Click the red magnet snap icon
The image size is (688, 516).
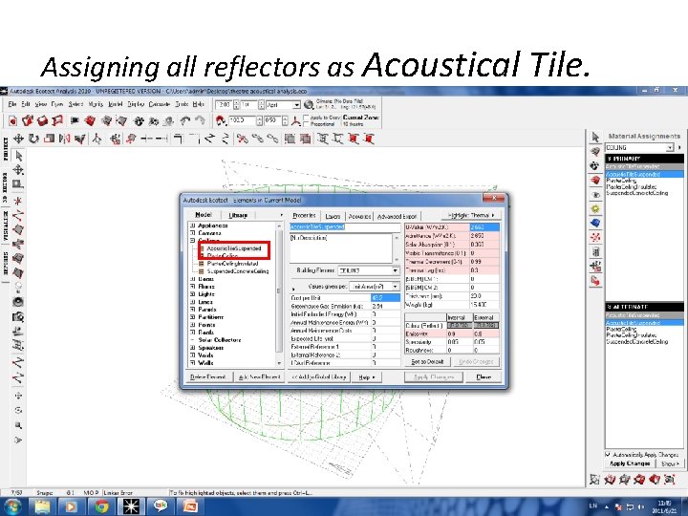pyautogui.click(x=221, y=120)
